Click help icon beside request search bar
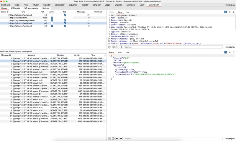This screenshot has width=236, height=141. tap(109, 47)
